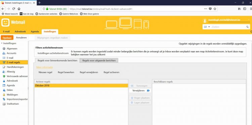Bookmark page with the star icon
Viewport: 252px width, 125px height.
215,9
